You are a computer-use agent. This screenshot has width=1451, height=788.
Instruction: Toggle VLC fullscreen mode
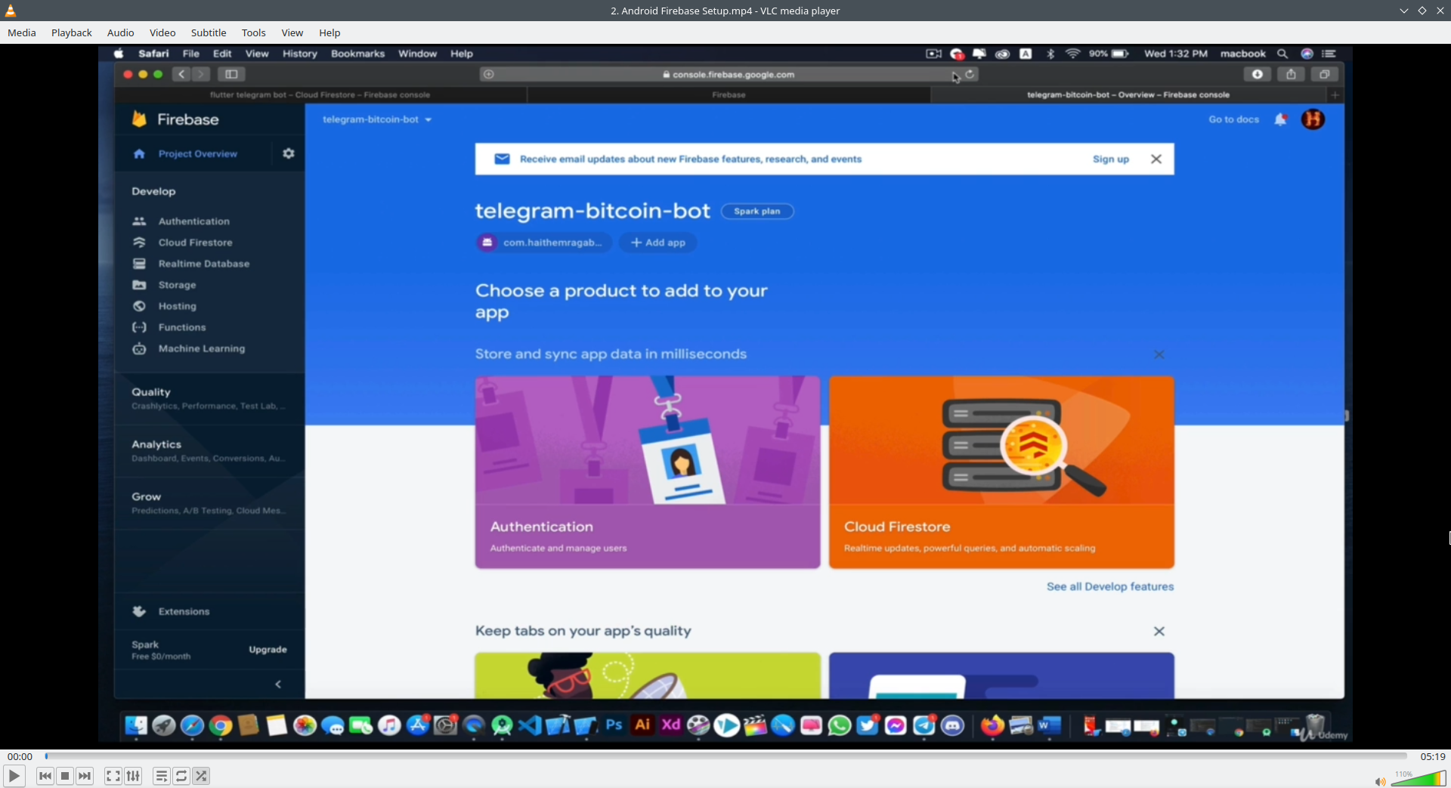coord(113,776)
